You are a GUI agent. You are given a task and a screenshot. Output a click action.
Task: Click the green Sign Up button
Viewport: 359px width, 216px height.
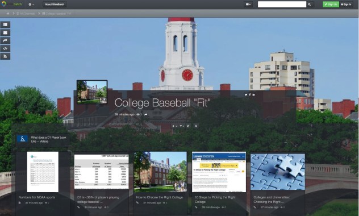click(x=331, y=5)
